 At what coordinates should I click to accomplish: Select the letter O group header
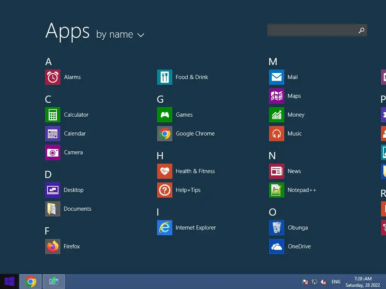click(x=273, y=212)
